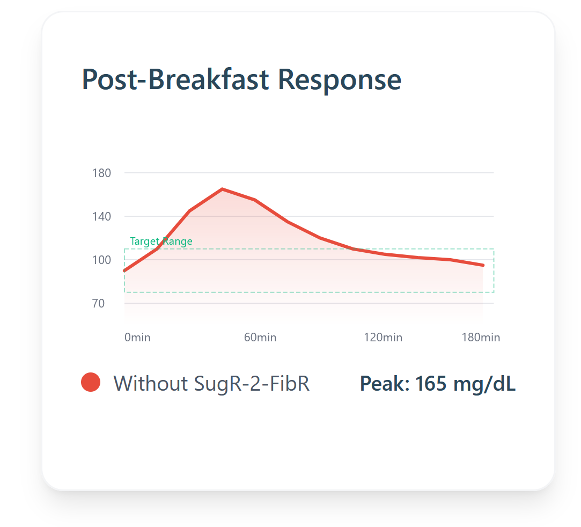Click the 100 y-axis label

click(101, 260)
